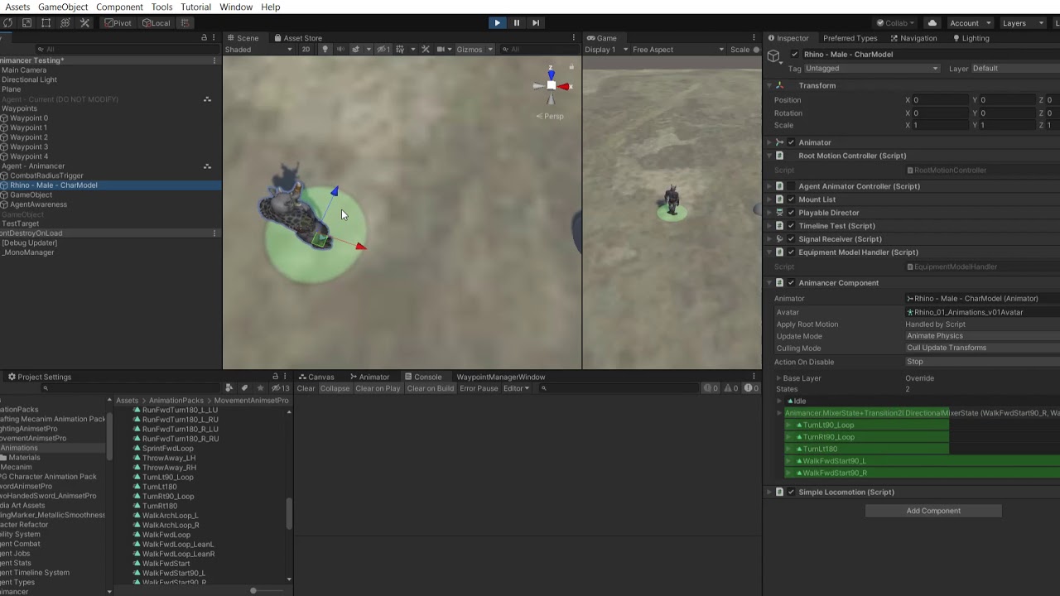This screenshot has width=1060, height=596.
Task: Toggle scene lighting bulb icon
Action: pyautogui.click(x=325, y=50)
